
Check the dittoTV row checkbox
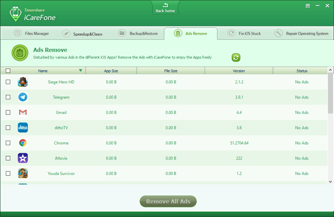(8, 127)
